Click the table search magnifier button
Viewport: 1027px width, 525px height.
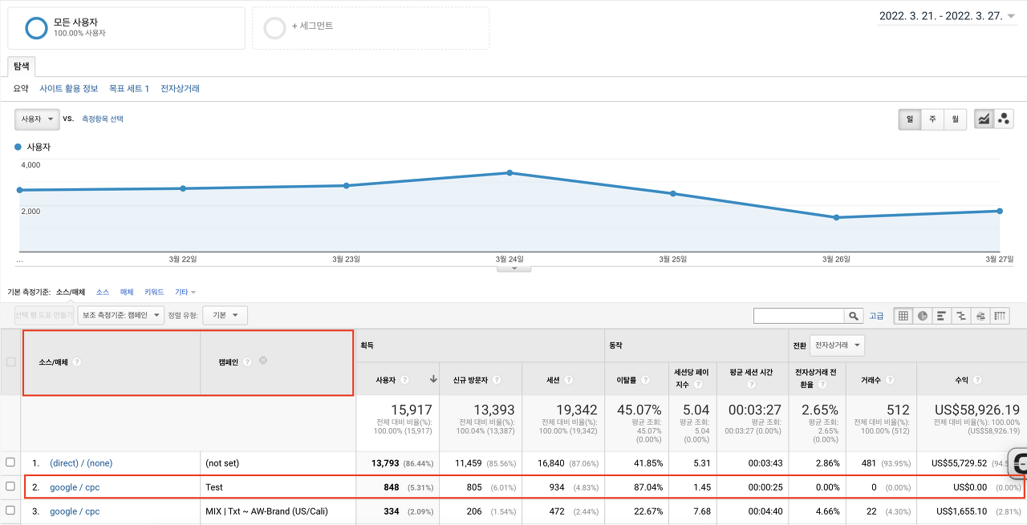point(854,316)
